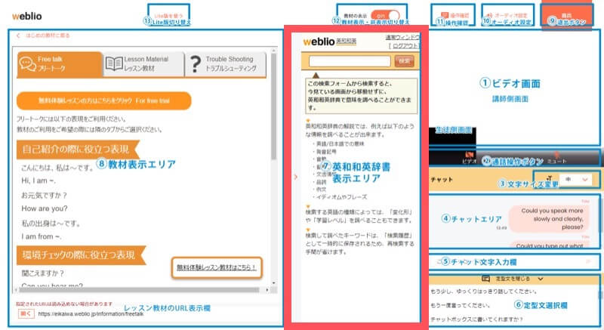Viewport: 604px width, 330px height.
Task: Collapse the dictionary panel with the side arrow
Action: click(295, 178)
